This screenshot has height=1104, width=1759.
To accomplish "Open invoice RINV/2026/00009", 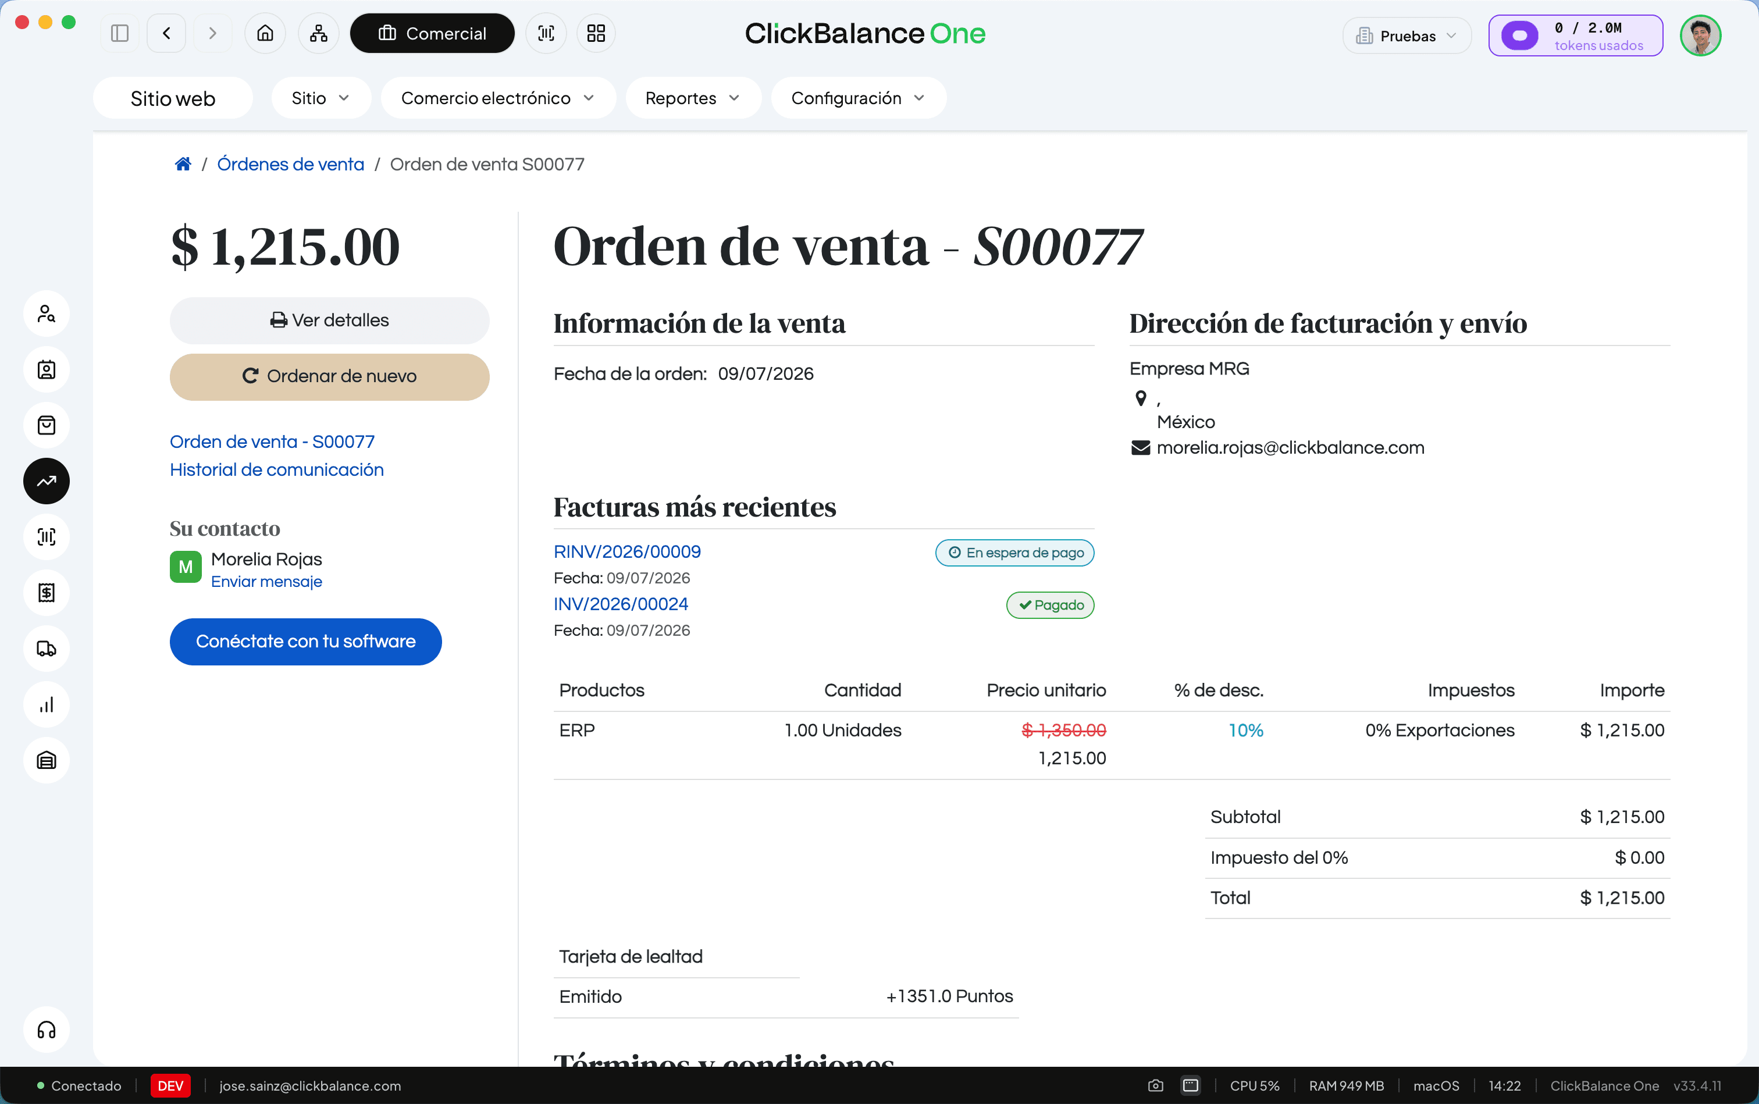I will coord(627,551).
